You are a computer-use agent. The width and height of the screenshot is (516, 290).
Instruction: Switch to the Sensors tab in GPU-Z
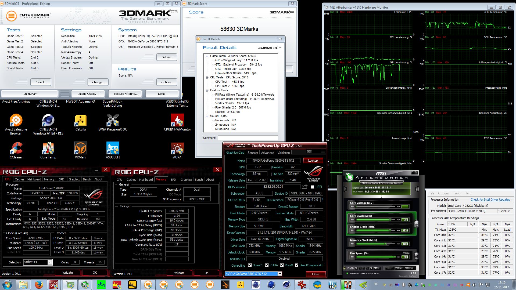pyautogui.click(x=253, y=153)
